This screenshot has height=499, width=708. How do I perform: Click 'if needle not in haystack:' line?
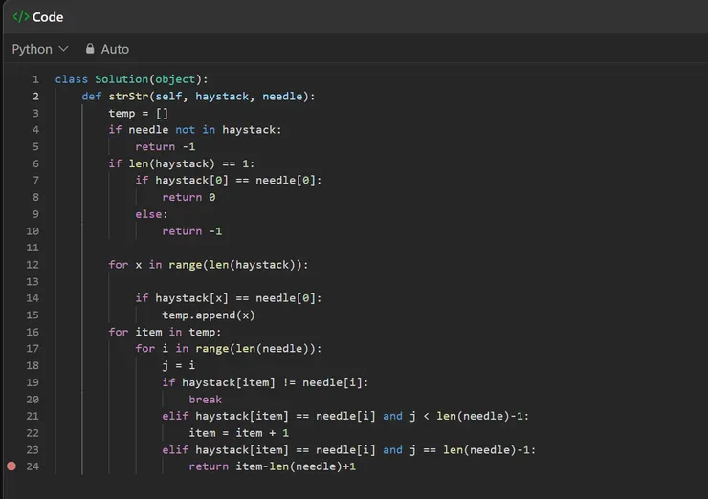pyautogui.click(x=194, y=130)
